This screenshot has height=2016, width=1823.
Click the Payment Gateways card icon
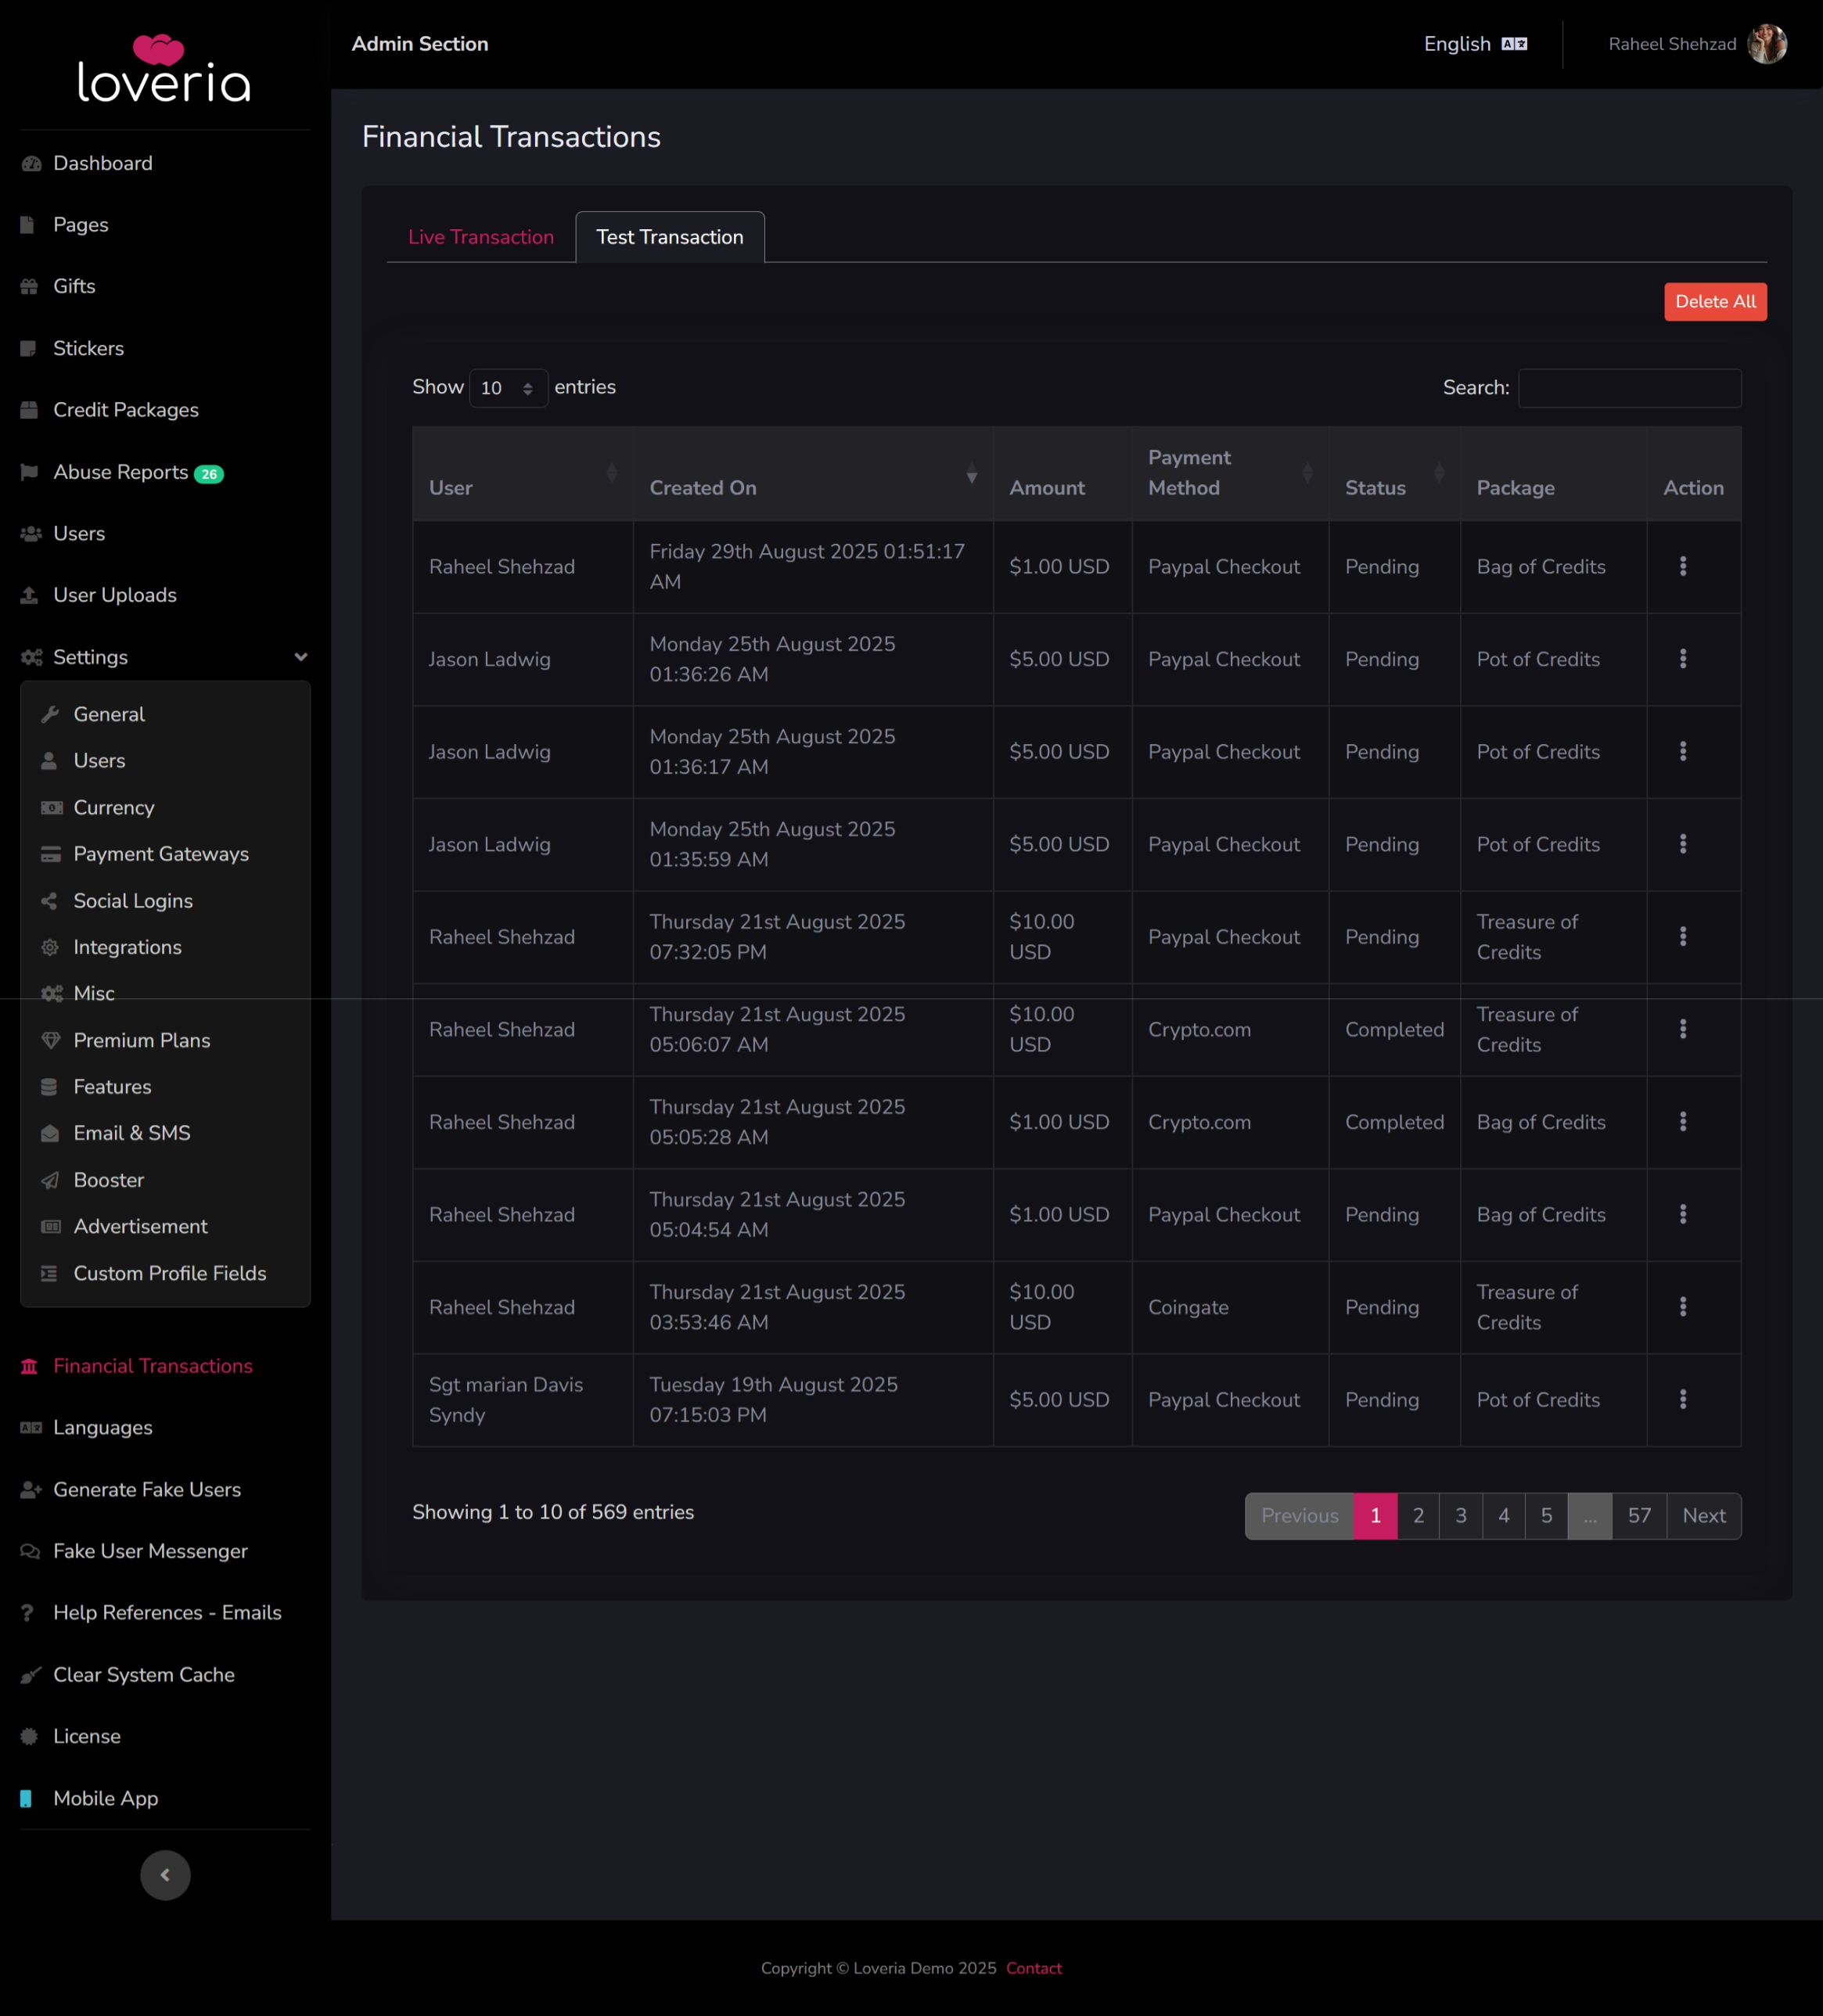click(x=51, y=854)
